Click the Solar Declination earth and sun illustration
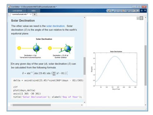 (x=45, y=48)
